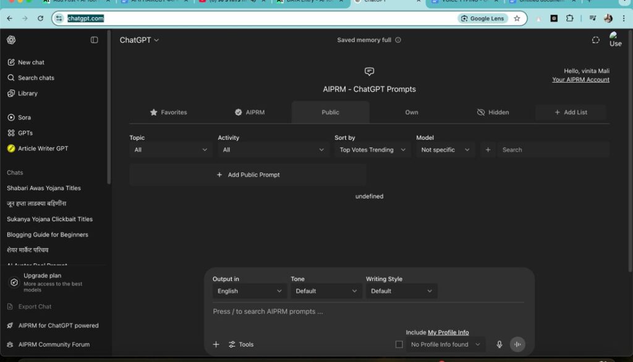
Task: Click the AIPRM chat bubble logo icon
Action: [x=370, y=72]
